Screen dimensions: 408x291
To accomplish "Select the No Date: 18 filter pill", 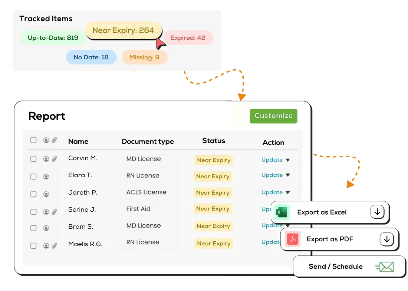I will (x=91, y=57).
